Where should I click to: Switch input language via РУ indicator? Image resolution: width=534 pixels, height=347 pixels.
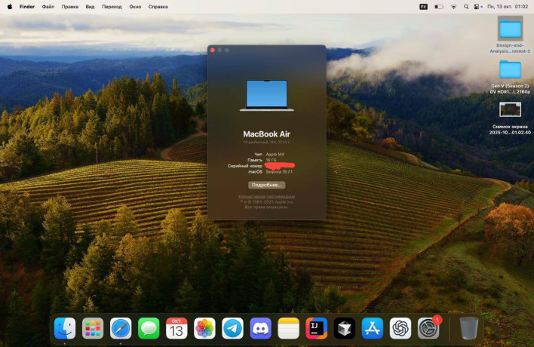[x=423, y=6]
